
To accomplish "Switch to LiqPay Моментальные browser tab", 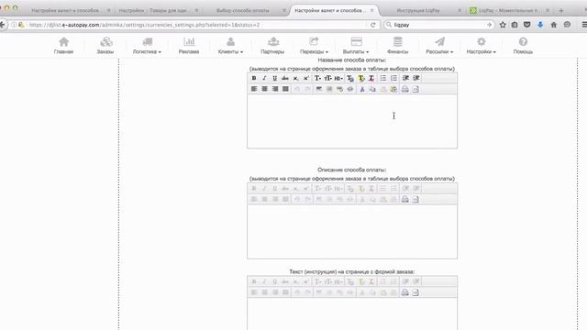I will 508,10.
